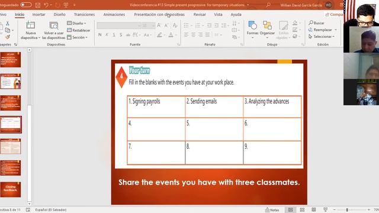
Task: Open Change Case (Aa) dropdown
Action: [147, 35]
